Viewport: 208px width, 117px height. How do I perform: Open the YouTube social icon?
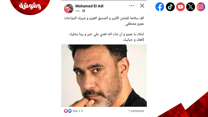coord(180,7)
